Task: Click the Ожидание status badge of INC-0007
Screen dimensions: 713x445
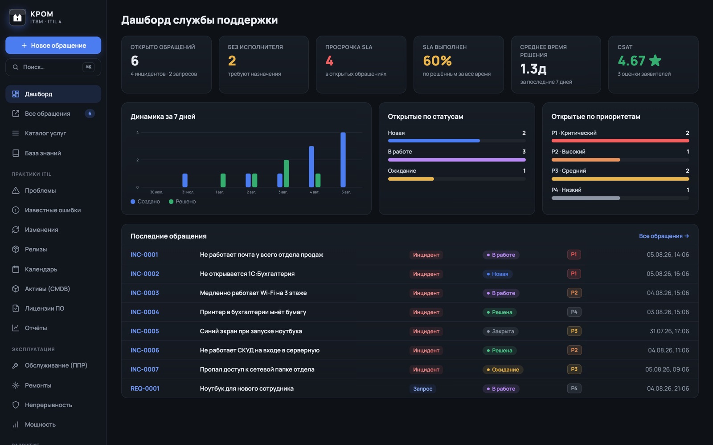Action: pyautogui.click(x=503, y=369)
